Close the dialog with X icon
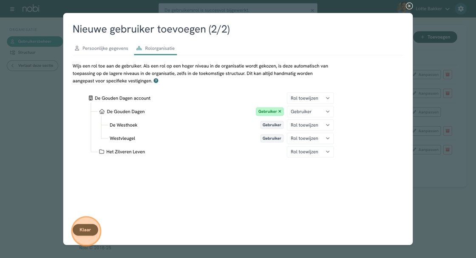The height and width of the screenshot is (258, 476). pos(409,6)
